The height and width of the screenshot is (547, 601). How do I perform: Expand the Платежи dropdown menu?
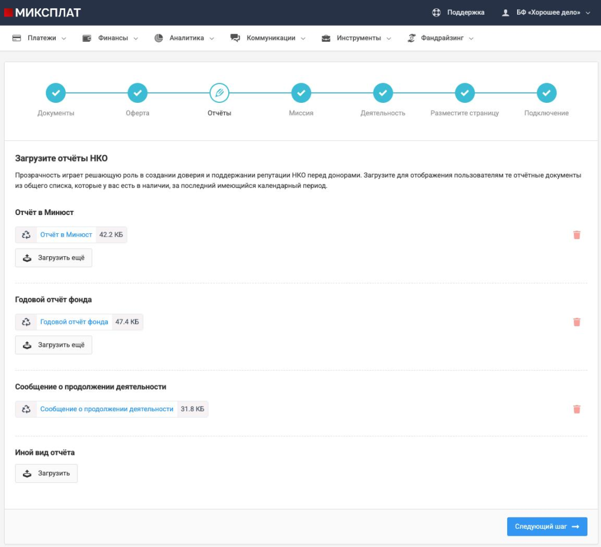[39, 38]
